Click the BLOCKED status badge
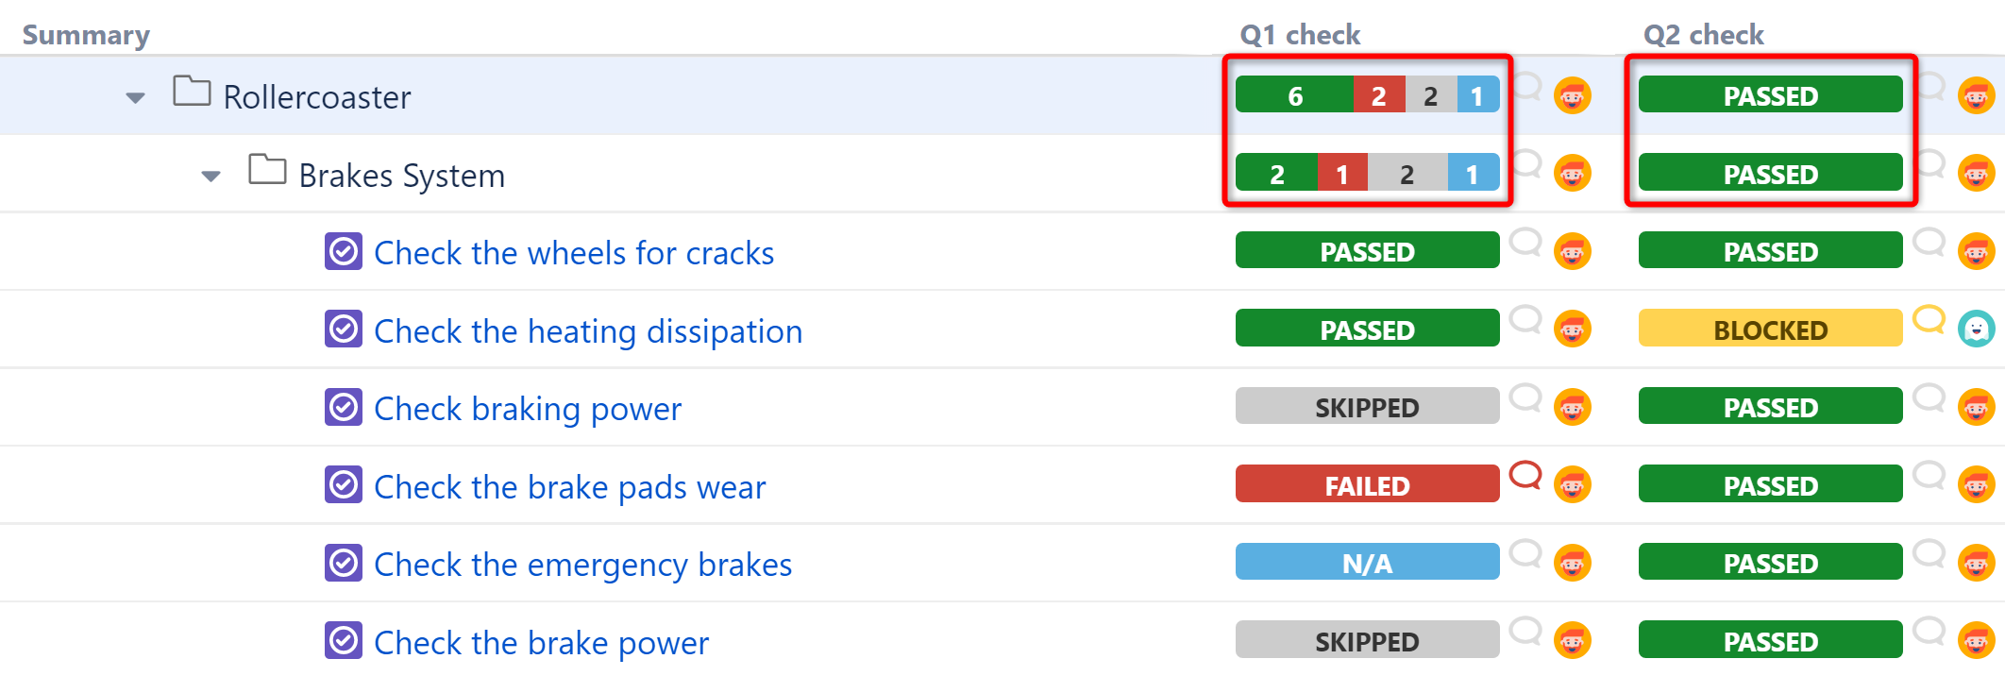The height and width of the screenshot is (676, 2005). point(1770,329)
